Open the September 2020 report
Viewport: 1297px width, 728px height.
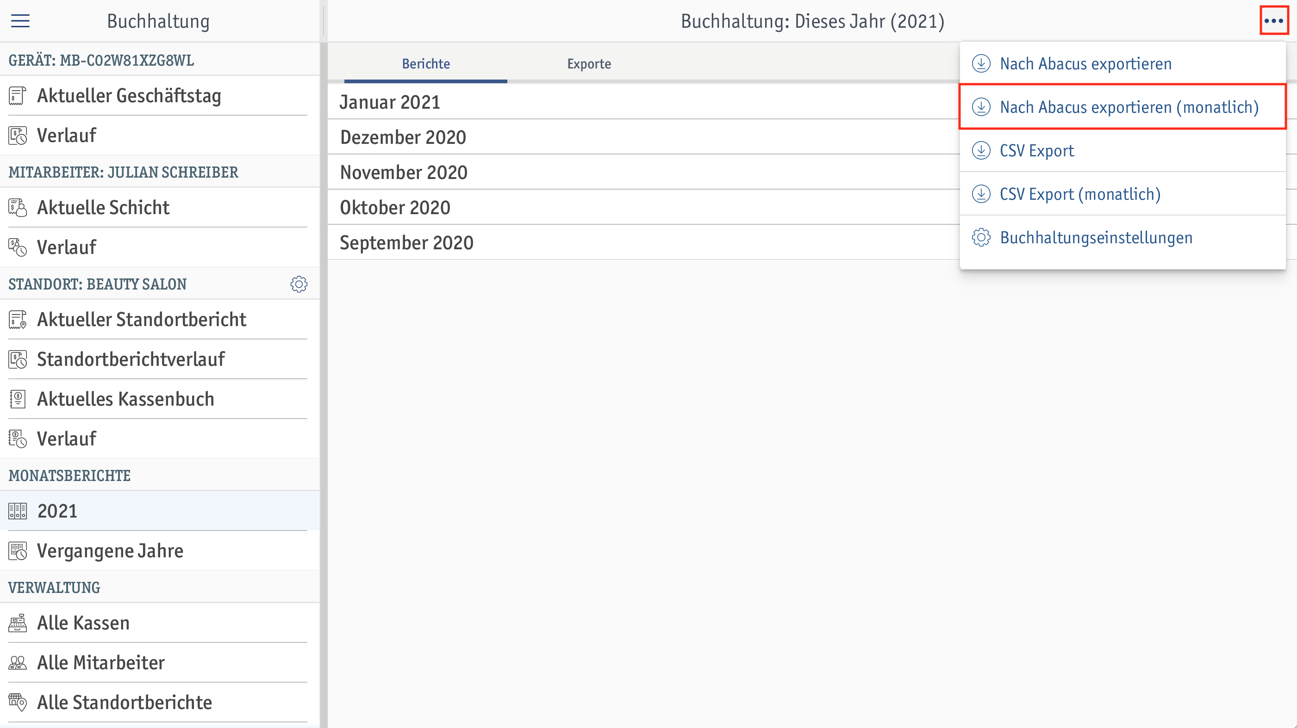tap(643, 242)
